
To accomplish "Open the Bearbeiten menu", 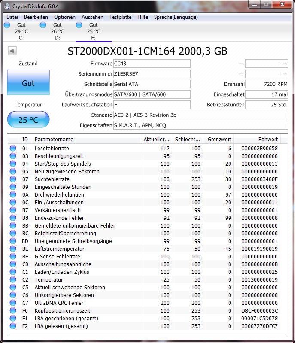I will [x=36, y=17].
